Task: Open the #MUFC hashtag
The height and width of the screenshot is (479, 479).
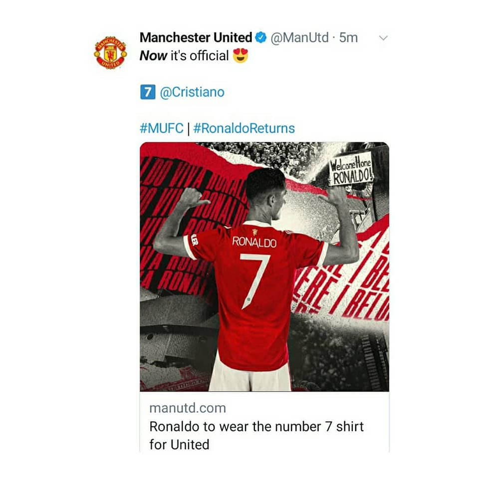Action: pyautogui.click(x=161, y=128)
